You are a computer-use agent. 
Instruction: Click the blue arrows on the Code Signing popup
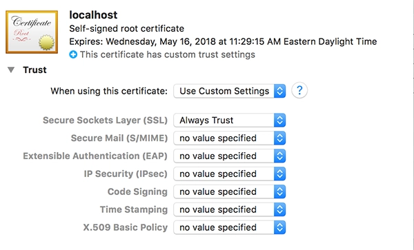click(280, 191)
